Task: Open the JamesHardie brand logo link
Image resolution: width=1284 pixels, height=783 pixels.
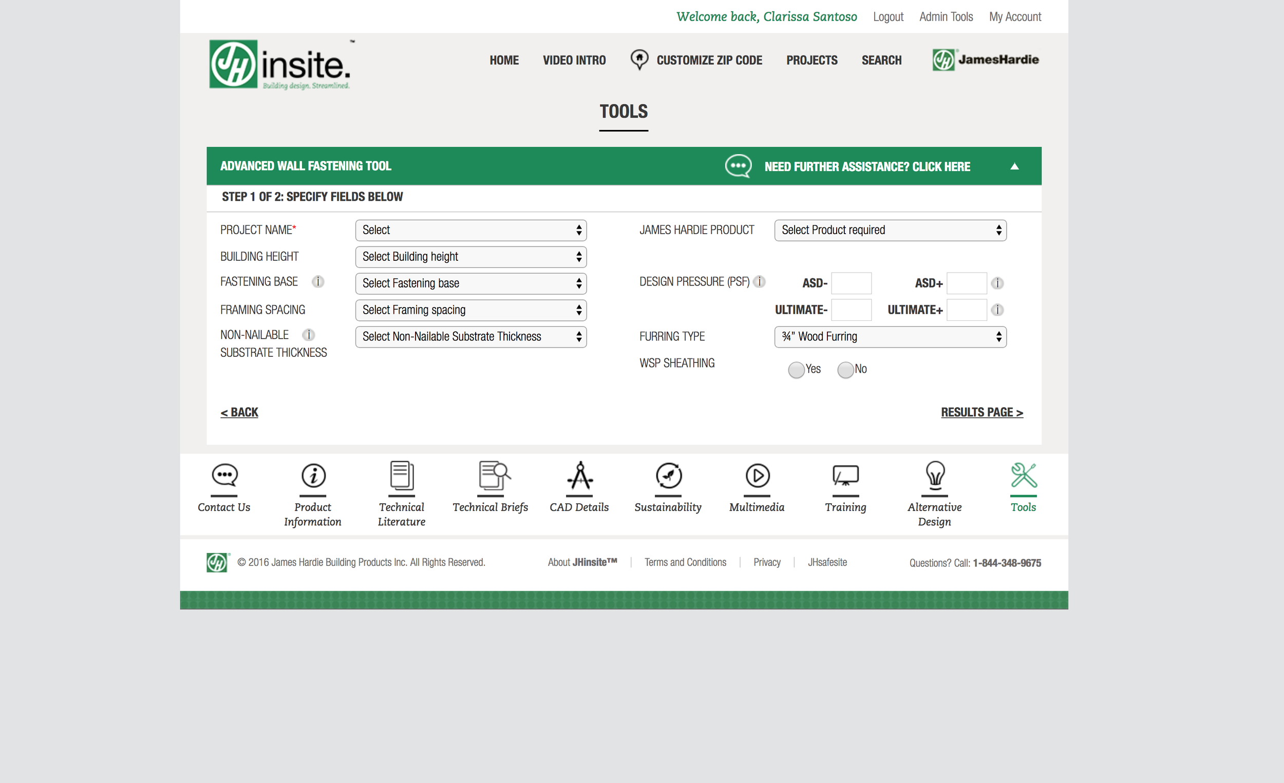Action: click(986, 60)
